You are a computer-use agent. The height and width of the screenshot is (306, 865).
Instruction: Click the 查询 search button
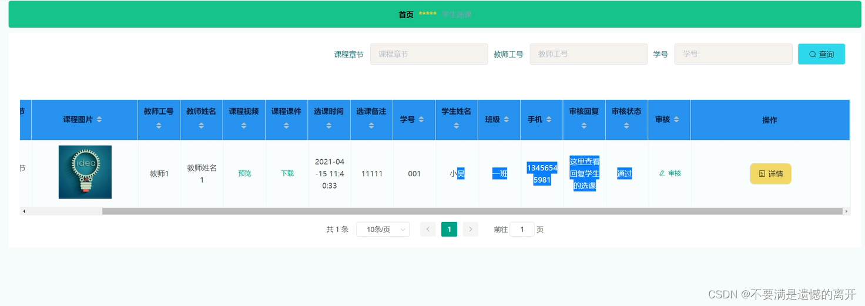[x=822, y=54]
